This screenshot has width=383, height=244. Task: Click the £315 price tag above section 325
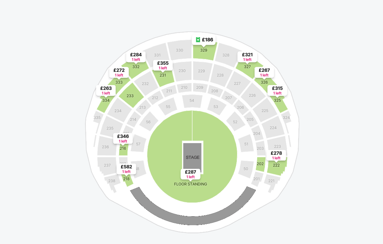(277, 91)
